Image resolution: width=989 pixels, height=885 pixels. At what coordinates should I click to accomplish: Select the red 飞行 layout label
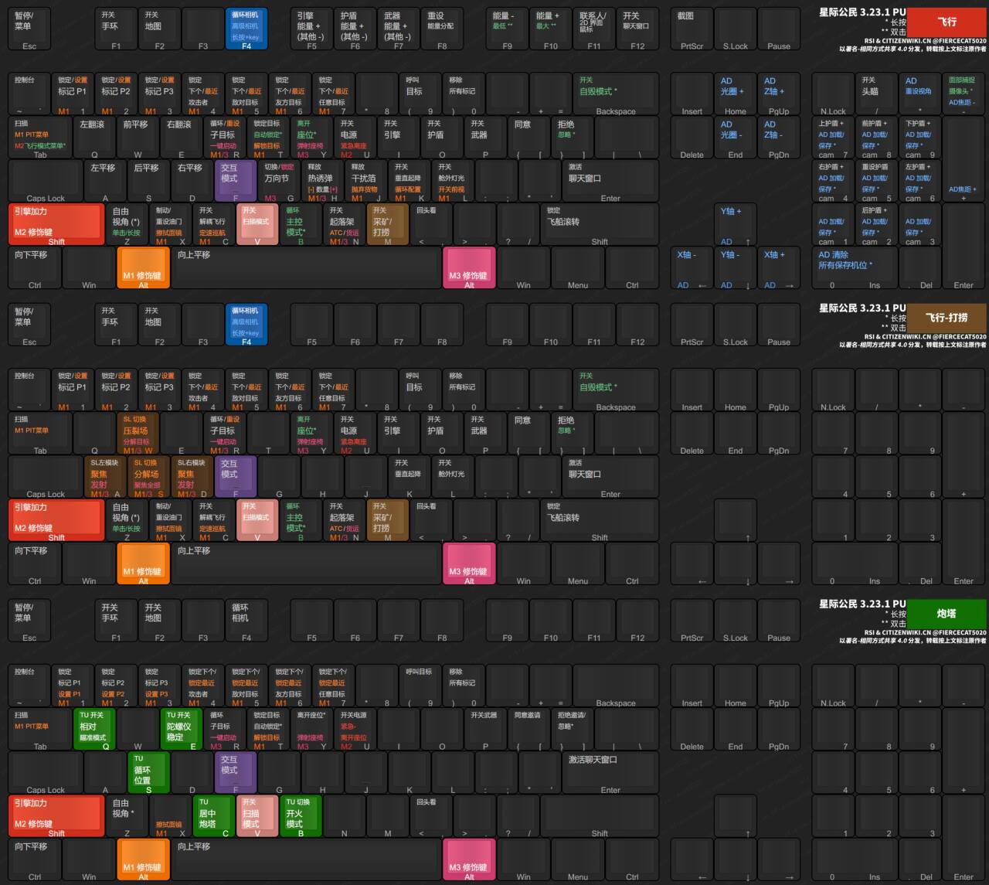click(947, 22)
